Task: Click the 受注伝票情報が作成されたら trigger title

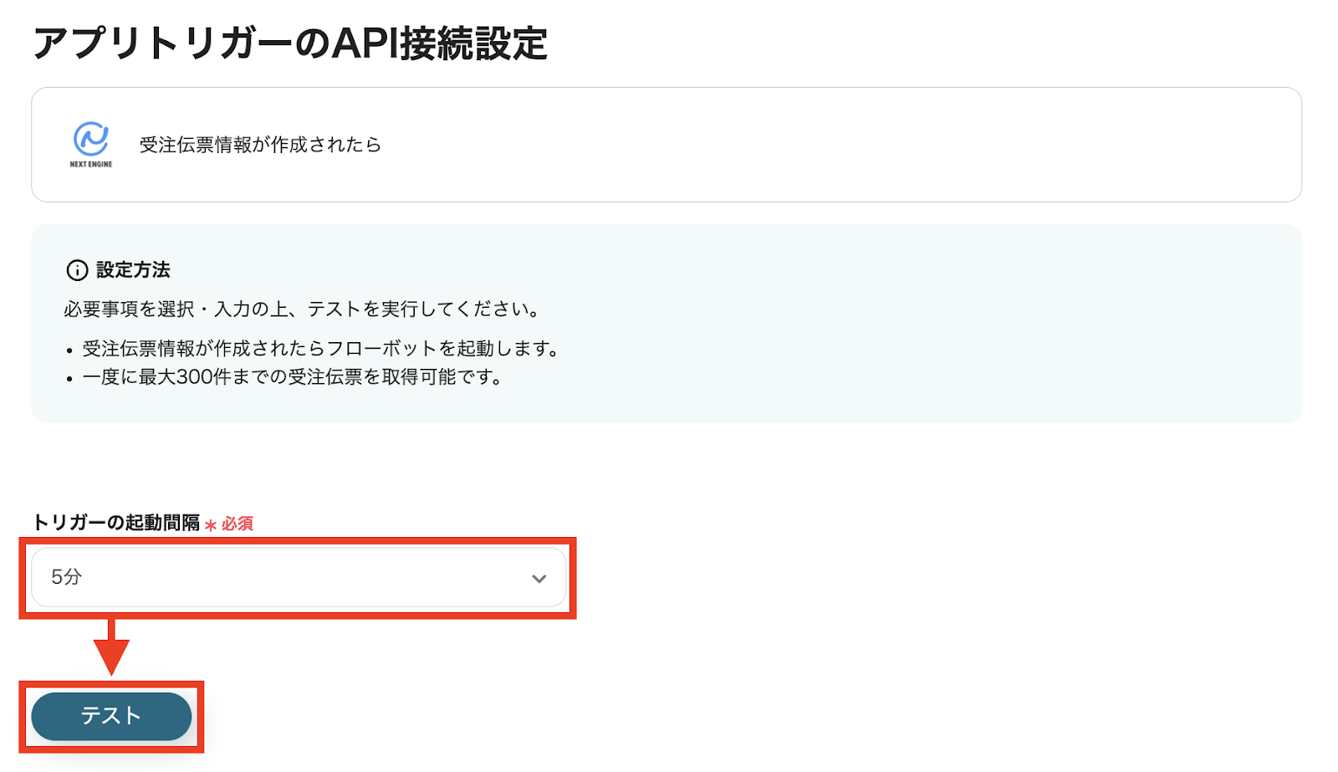Action: click(x=260, y=145)
